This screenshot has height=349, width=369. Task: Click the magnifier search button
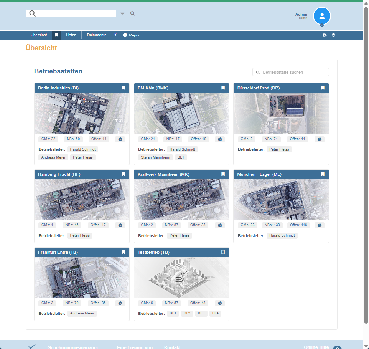tap(133, 13)
